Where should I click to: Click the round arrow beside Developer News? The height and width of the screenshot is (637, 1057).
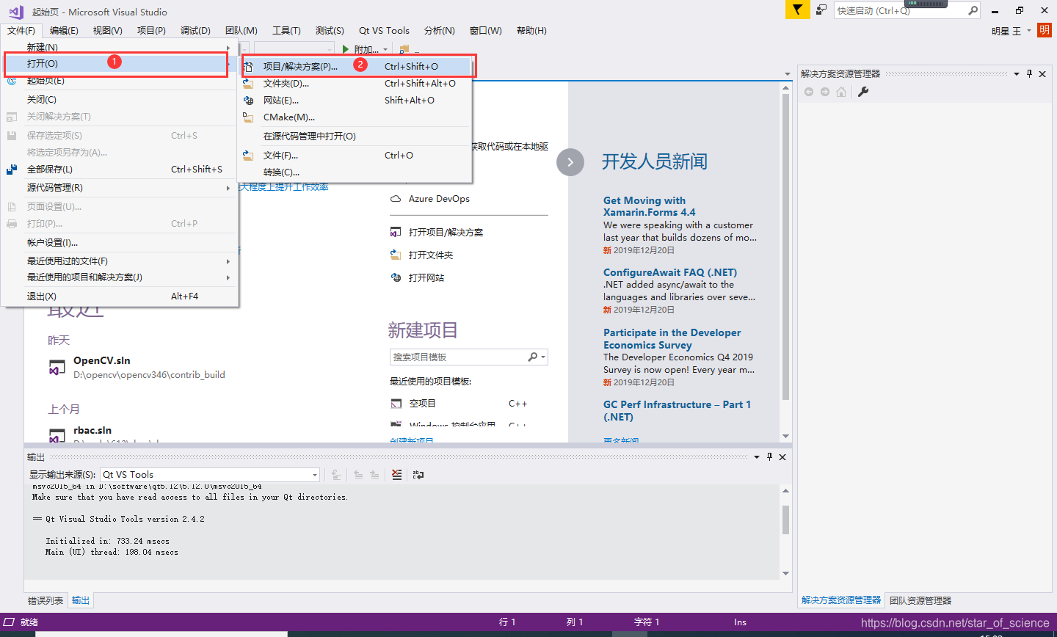[570, 162]
